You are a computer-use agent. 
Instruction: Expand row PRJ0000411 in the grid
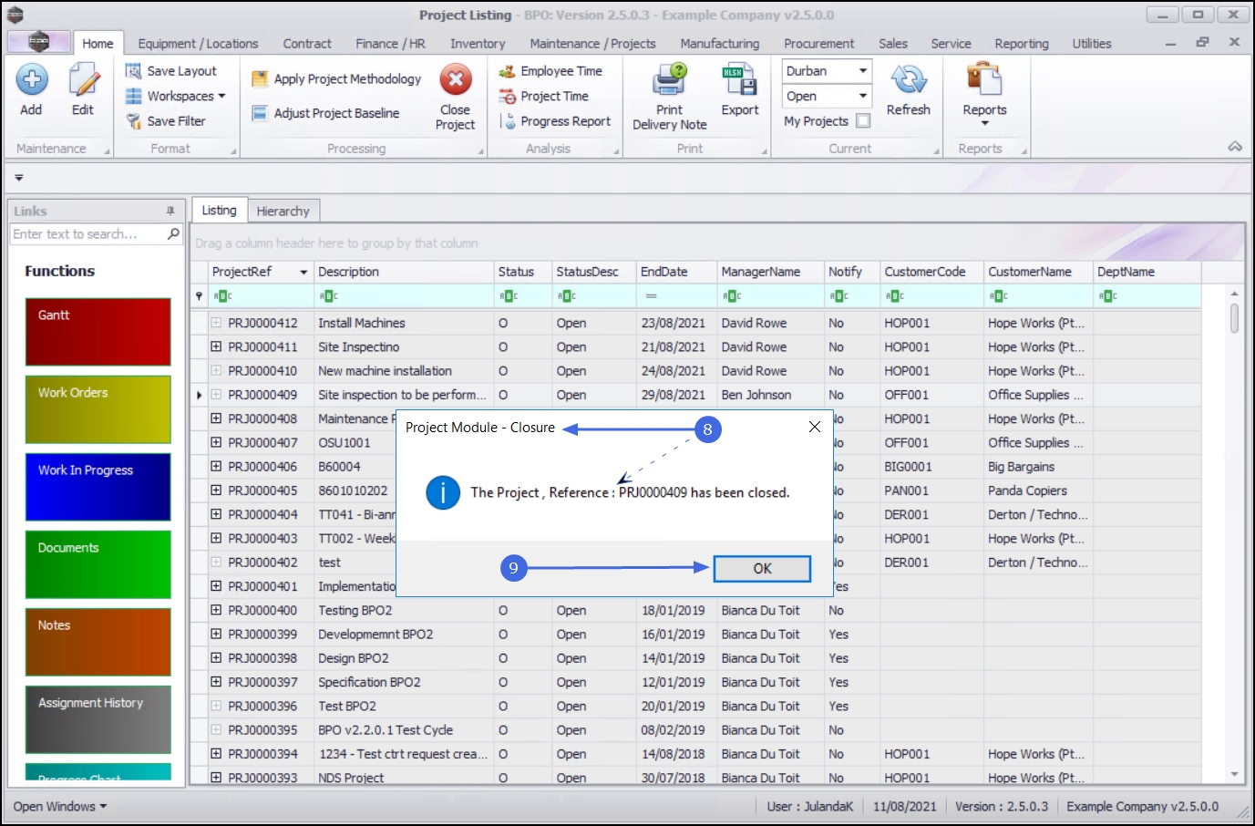pyautogui.click(x=216, y=346)
